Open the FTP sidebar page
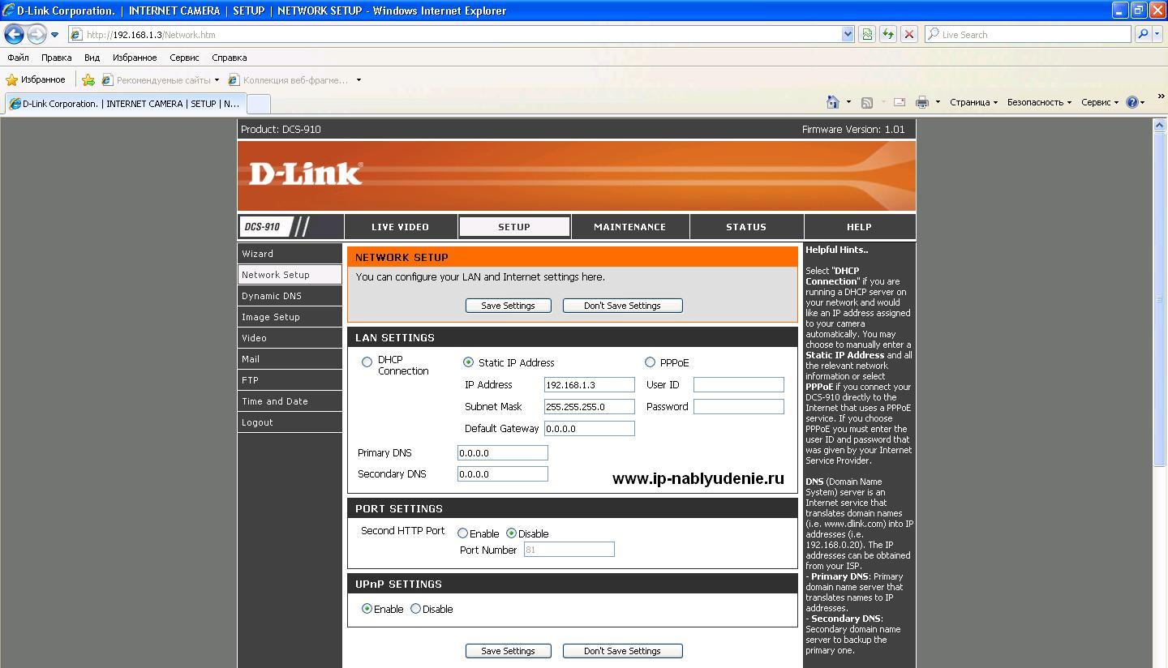 pos(290,380)
